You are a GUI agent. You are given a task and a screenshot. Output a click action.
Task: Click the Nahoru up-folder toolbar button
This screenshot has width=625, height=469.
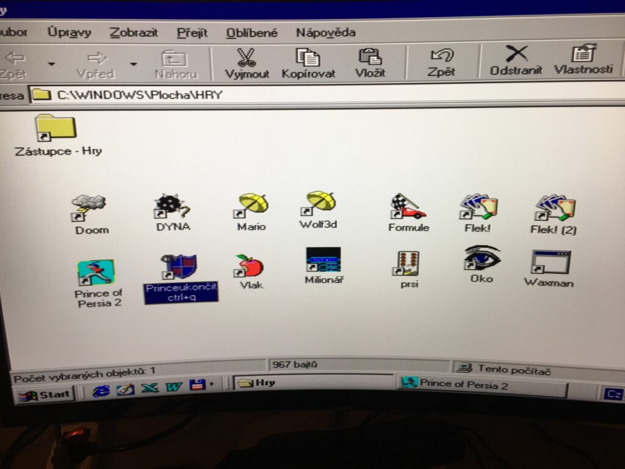[175, 65]
